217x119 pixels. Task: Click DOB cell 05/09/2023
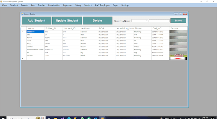pos(107,55)
